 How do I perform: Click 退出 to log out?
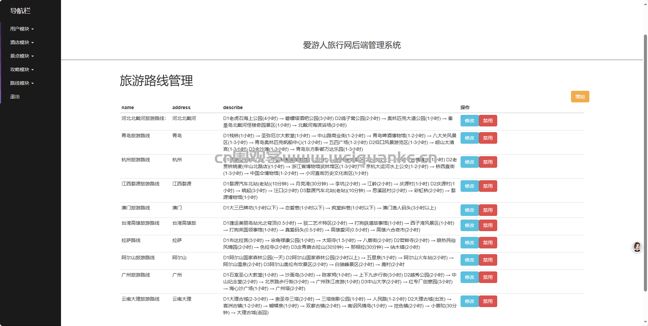coord(15,97)
